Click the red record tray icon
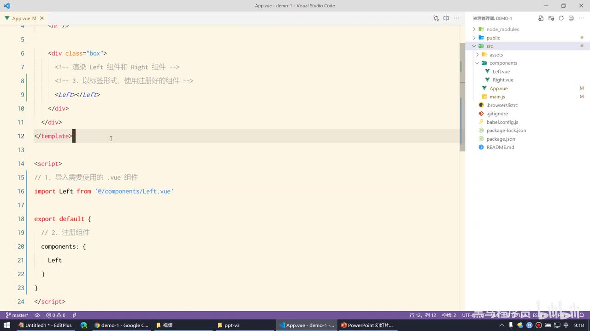The image size is (590, 331). click(x=538, y=325)
